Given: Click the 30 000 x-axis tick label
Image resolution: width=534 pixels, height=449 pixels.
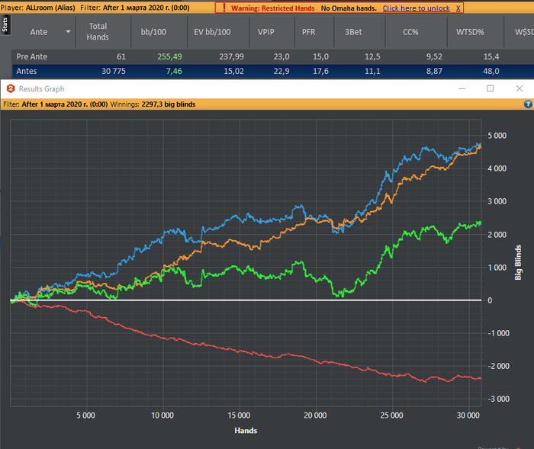Looking at the screenshot, I should click(x=468, y=415).
